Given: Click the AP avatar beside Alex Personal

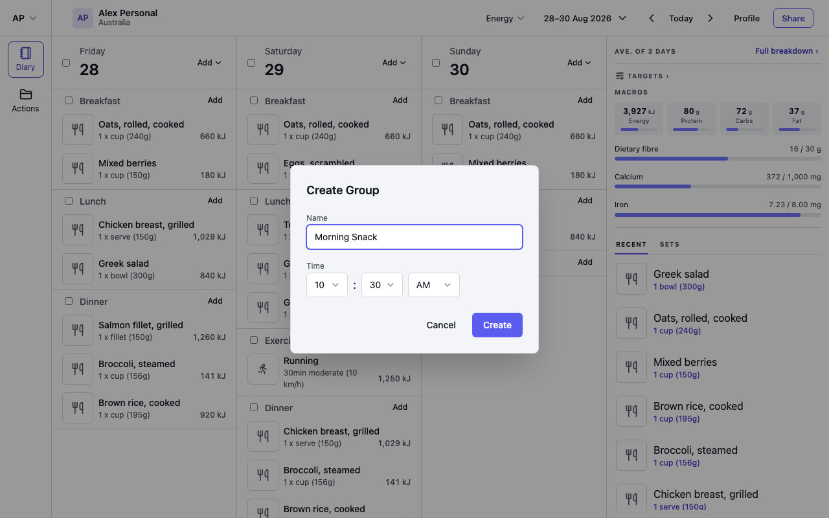Looking at the screenshot, I should tap(83, 18).
